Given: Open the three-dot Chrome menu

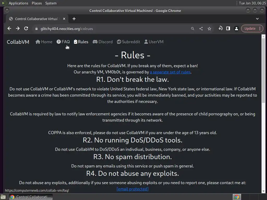Looking at the screenshot, I should [260, 28].
